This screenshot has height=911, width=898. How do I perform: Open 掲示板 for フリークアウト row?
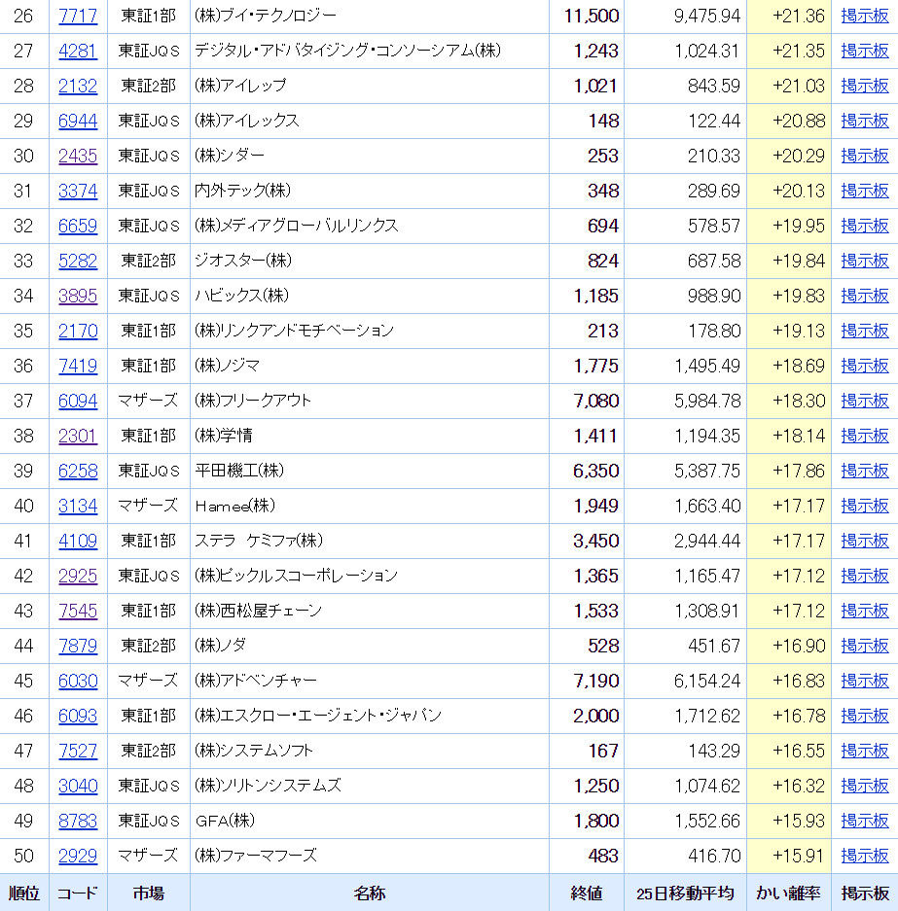coord(865,401)
